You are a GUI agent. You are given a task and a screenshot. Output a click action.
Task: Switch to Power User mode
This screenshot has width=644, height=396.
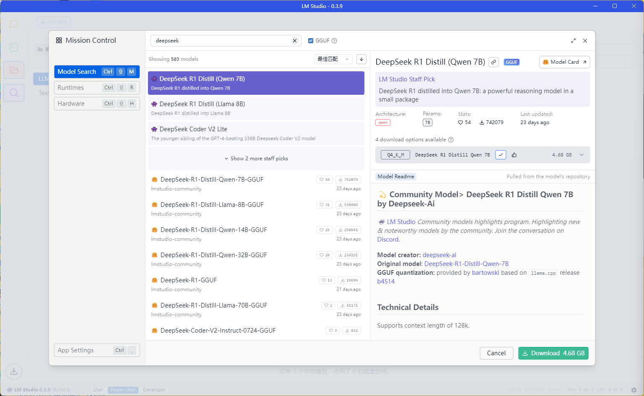tap(123, 390)
